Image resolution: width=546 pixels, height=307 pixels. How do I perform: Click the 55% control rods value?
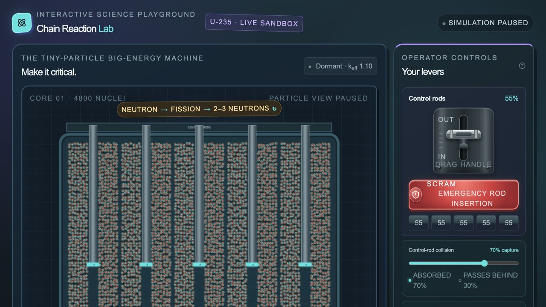point(511,98)
